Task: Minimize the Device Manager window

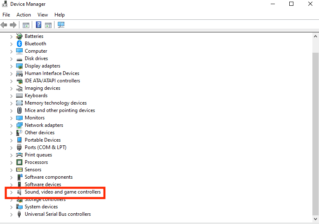Action: tap(273, 4)
